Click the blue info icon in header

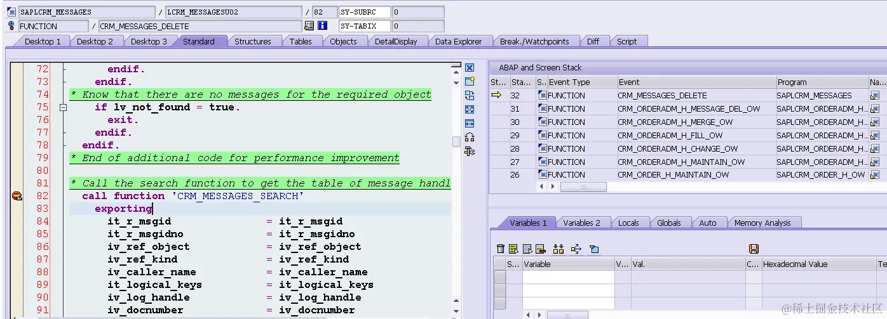click(x=322, y=26)
